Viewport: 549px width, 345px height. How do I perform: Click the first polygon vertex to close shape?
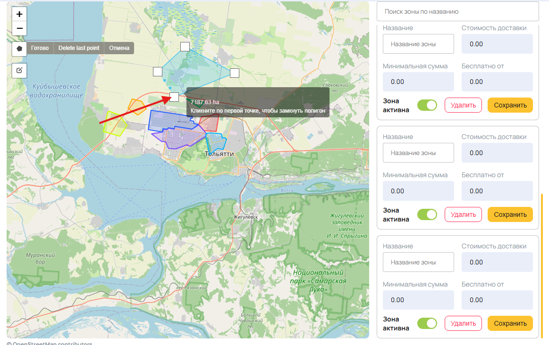174,97
